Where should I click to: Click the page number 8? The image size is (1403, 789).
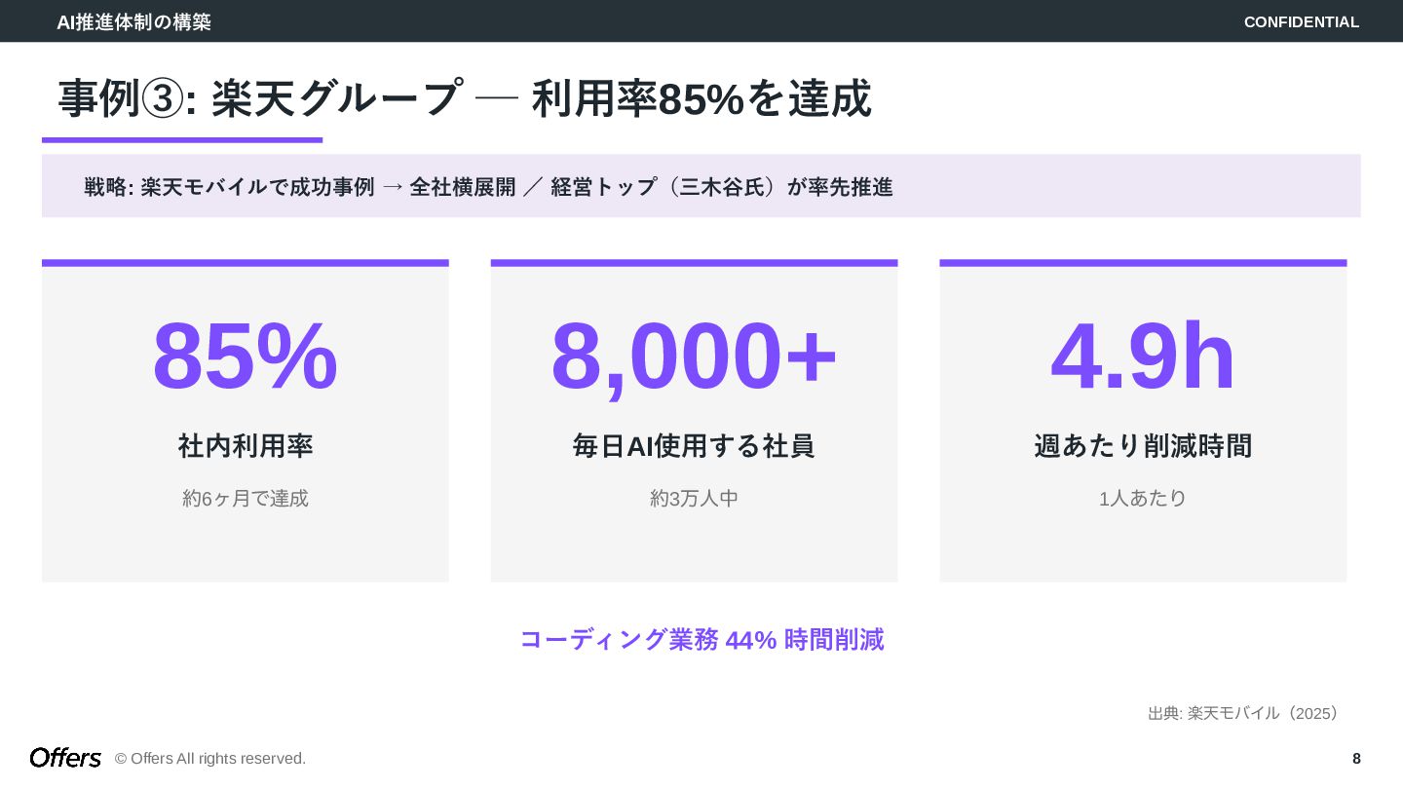click(1356, 759)
